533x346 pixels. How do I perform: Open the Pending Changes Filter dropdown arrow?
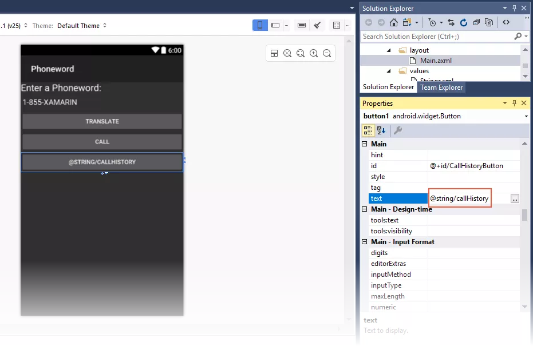click(x=441, y=23)
